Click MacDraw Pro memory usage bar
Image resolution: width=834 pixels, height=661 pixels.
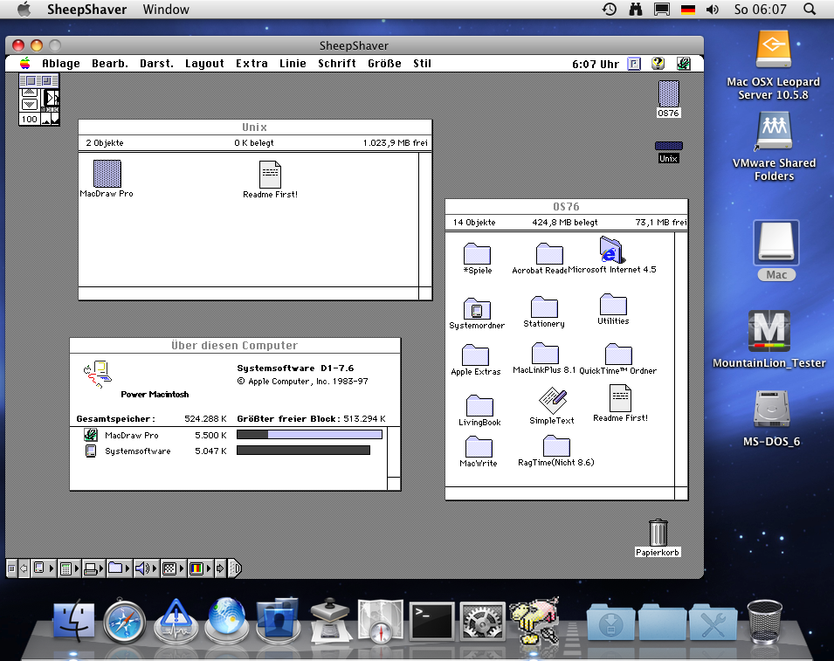click(x=309, y=435)
